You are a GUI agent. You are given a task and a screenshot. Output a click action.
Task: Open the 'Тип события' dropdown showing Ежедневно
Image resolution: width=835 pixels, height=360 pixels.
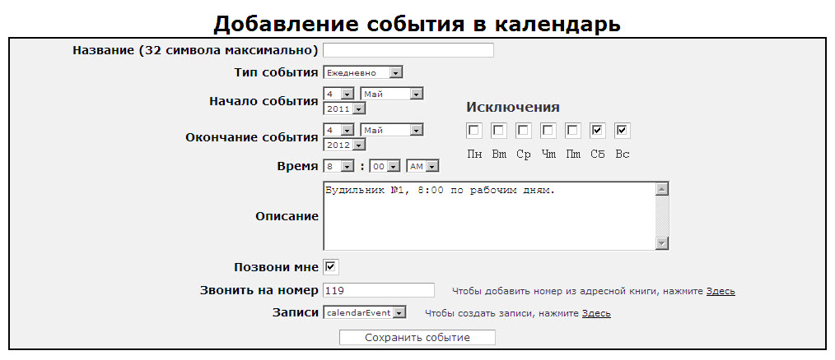[363, 73]
